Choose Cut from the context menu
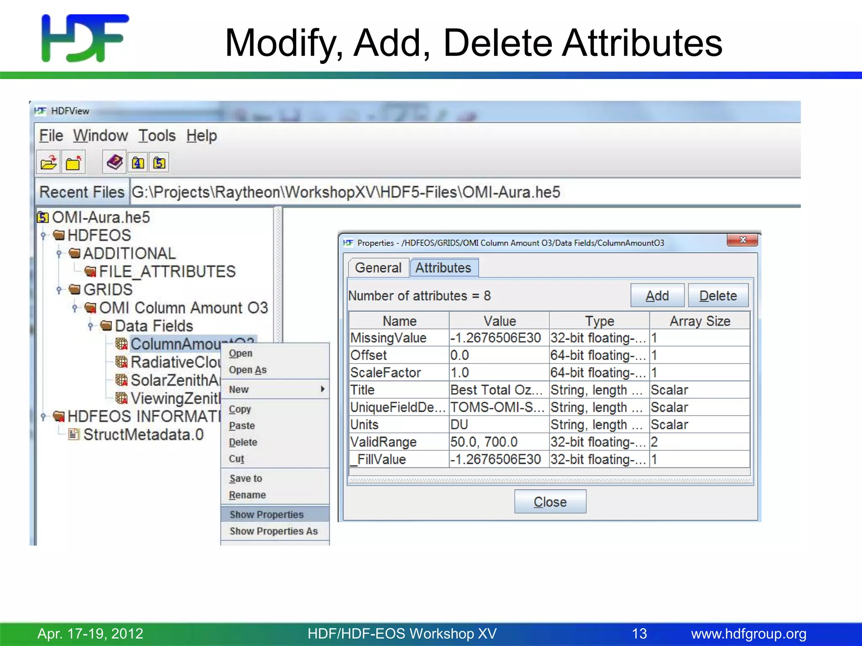 [275, 459]
